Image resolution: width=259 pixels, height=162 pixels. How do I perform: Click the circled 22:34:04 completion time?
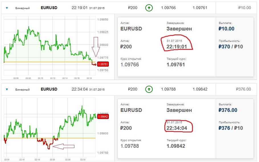coord(176,128)
